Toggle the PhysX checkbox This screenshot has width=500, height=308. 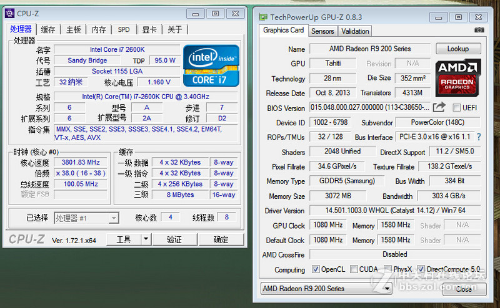(x=387, y=269)
